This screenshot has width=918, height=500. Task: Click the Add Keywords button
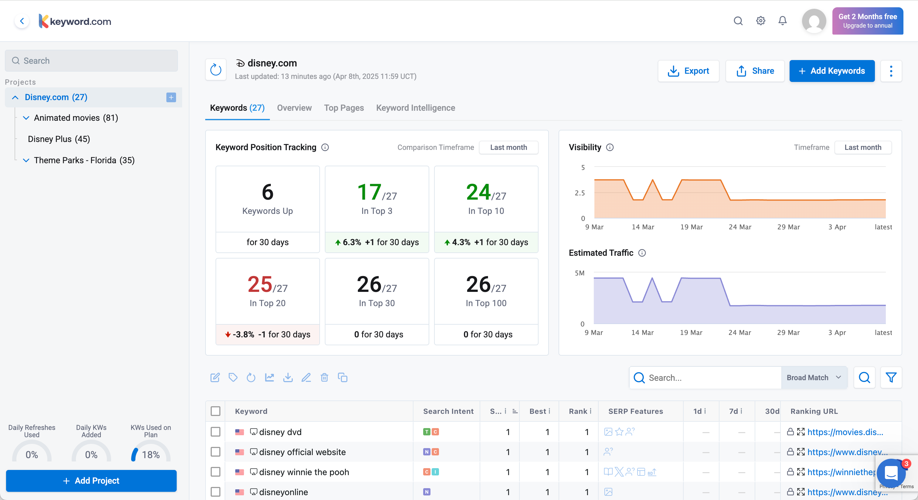tap(832, 71)
